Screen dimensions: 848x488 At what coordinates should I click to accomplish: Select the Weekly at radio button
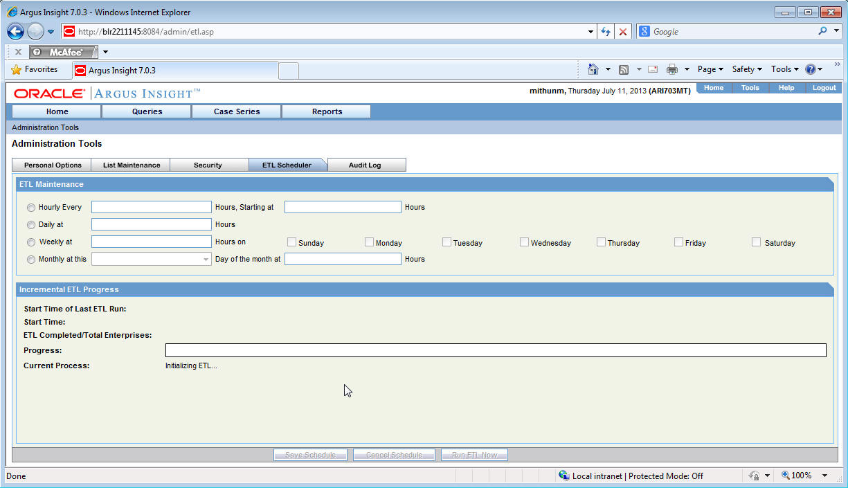click(31, 242)
